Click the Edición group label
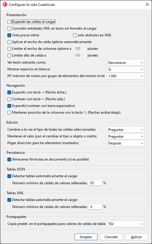 12,122
